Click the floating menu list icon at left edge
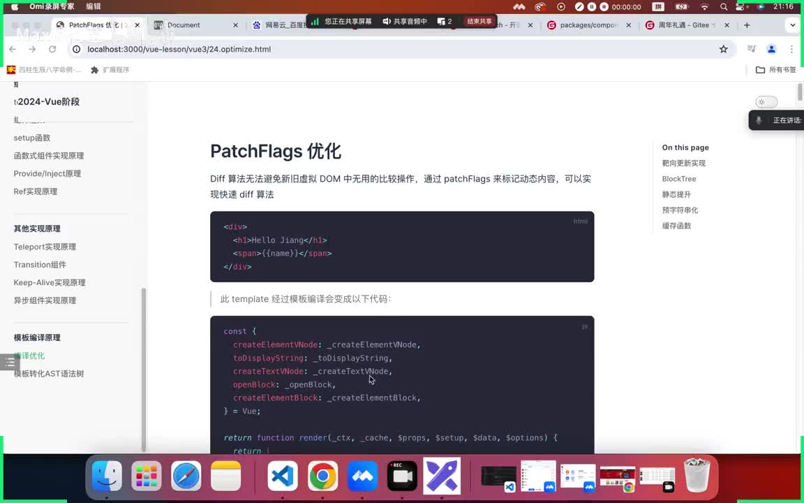 [x=10, y=363]
